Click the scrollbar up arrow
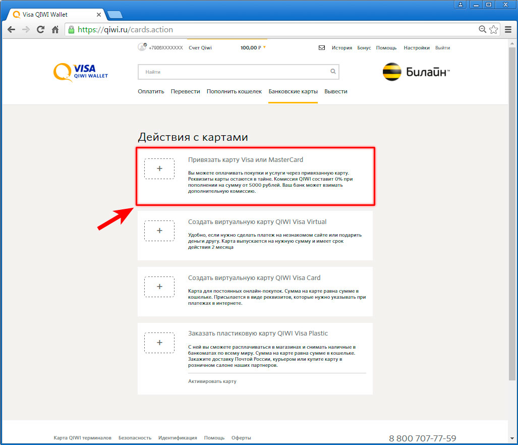This screenshot has height=445, width=518. tap(512, 43)
